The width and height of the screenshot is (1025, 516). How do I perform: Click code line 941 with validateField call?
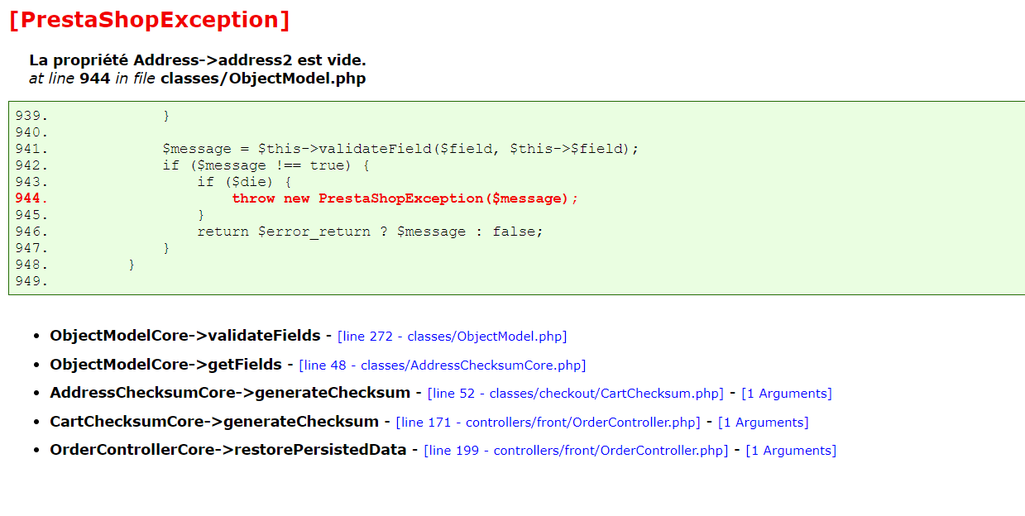pos(400,149)
